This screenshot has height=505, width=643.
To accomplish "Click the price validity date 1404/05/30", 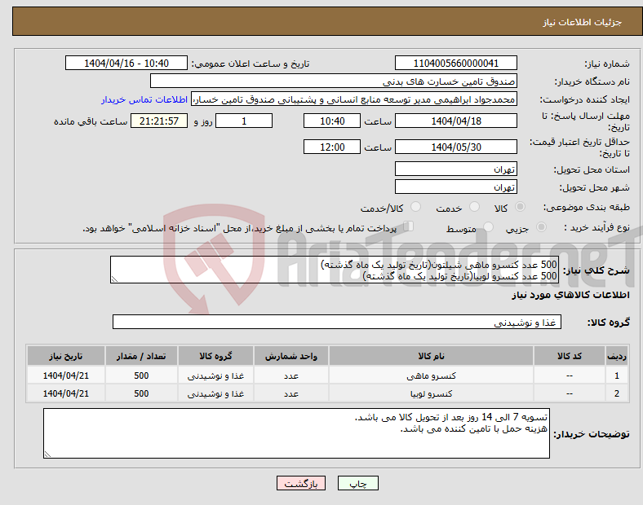I will (455, 147).
